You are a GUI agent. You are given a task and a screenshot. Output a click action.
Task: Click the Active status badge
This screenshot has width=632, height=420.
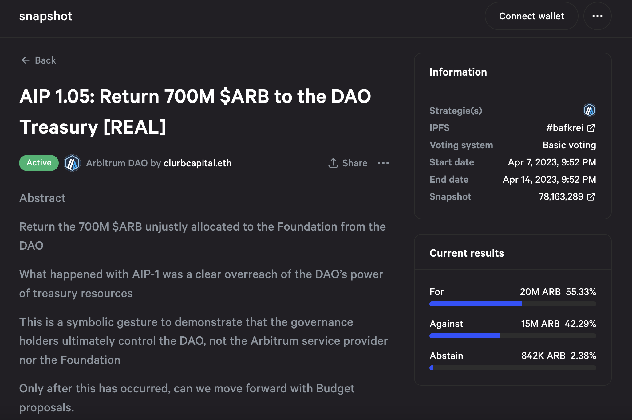tap(39, 163)
